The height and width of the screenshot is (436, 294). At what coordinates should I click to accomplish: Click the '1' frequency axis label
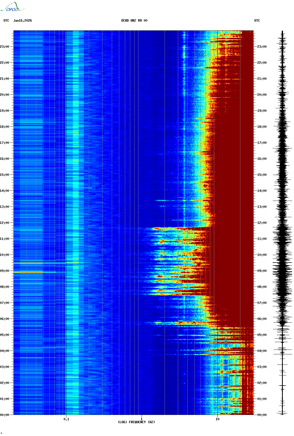[141, 419]
